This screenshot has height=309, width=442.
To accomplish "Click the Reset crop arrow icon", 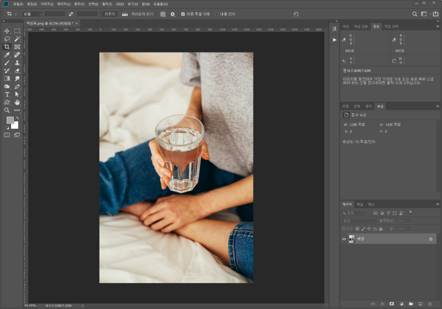I will 296,14.
